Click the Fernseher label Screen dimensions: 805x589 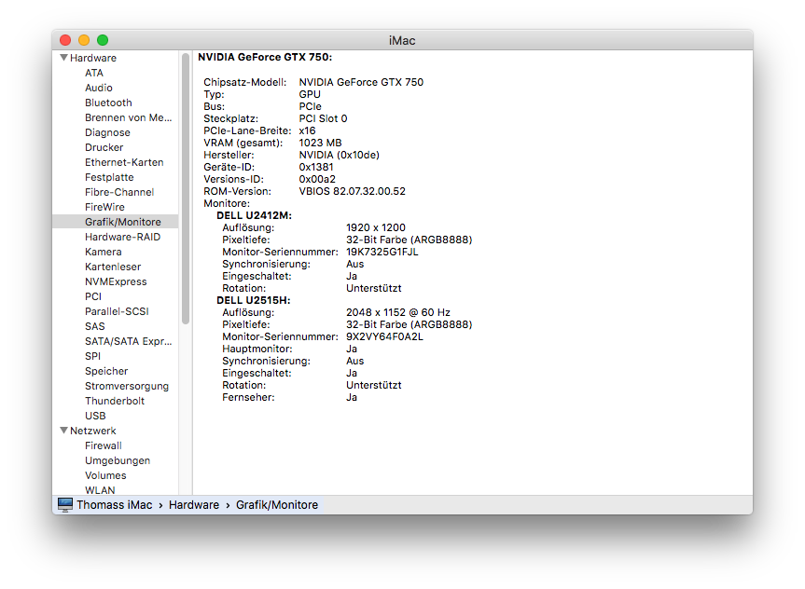[248, 398]
